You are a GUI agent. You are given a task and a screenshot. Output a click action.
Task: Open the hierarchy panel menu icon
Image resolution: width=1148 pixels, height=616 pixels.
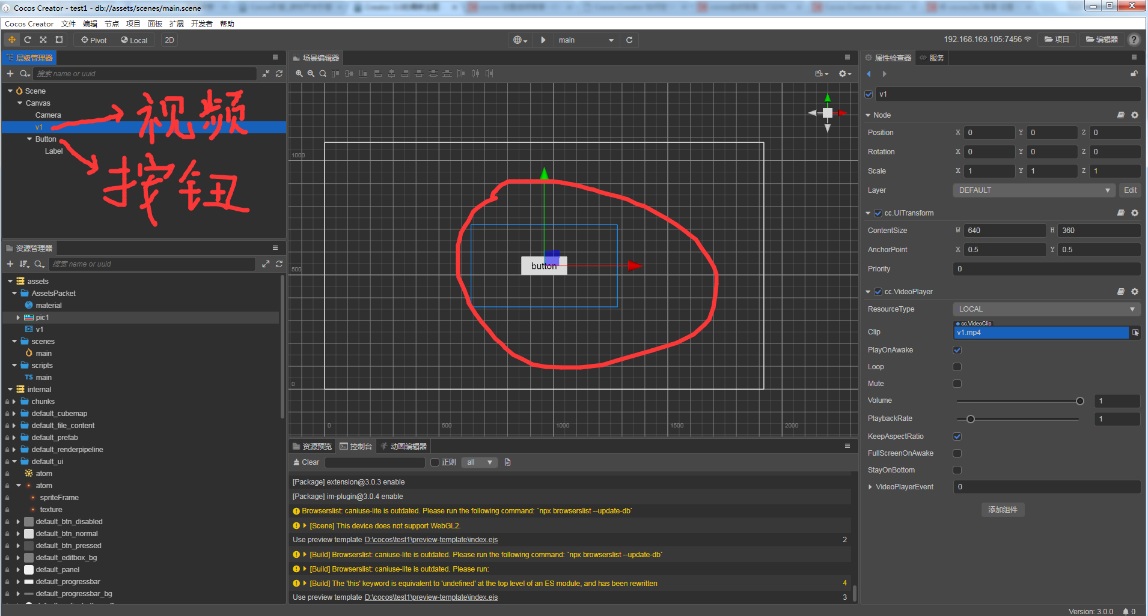point(275,57)
